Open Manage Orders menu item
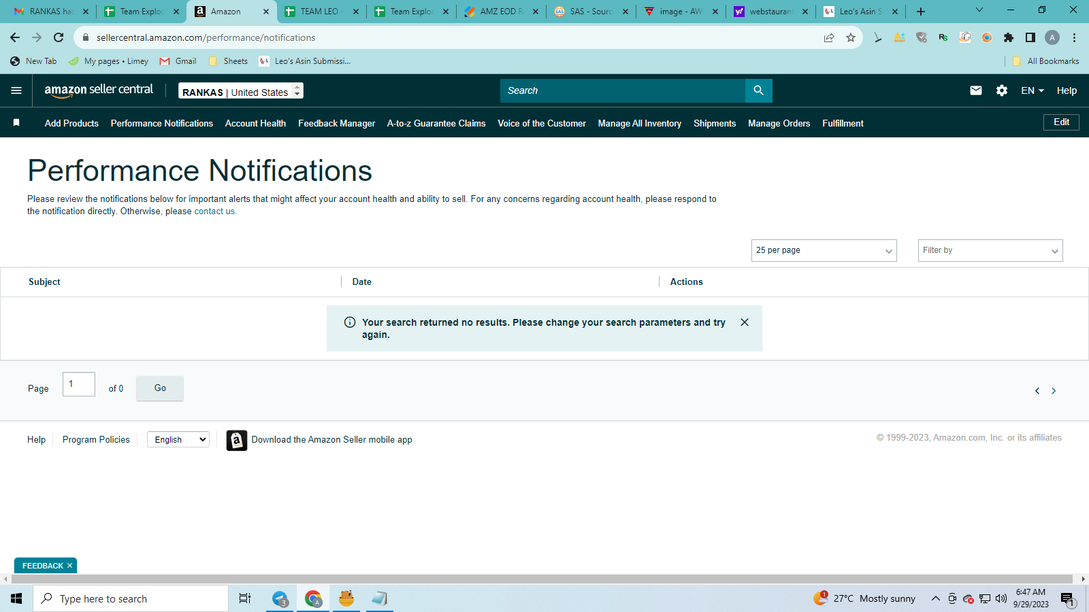Image resolution: width=1089 pixels, height=612 pixels. click(779, 123)
